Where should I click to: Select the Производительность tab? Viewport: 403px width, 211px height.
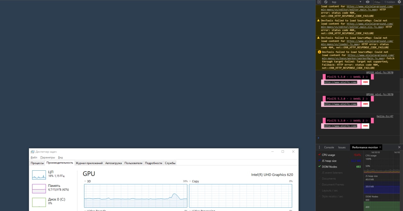pos(60,163)
